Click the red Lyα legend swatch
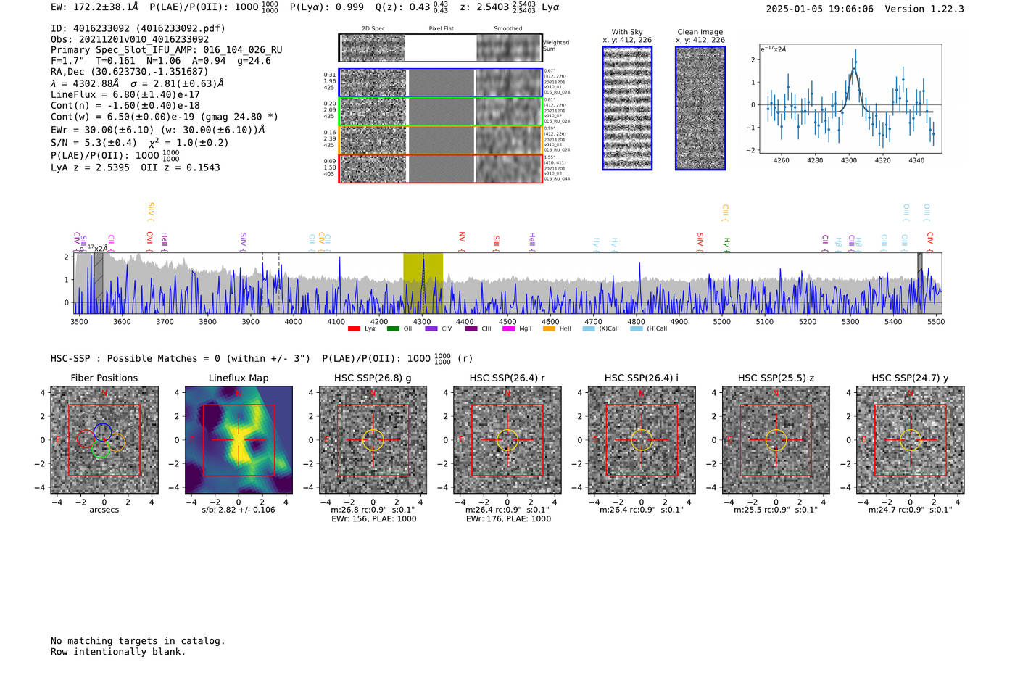The image size is (1015, 691). [x=354, y=329]
